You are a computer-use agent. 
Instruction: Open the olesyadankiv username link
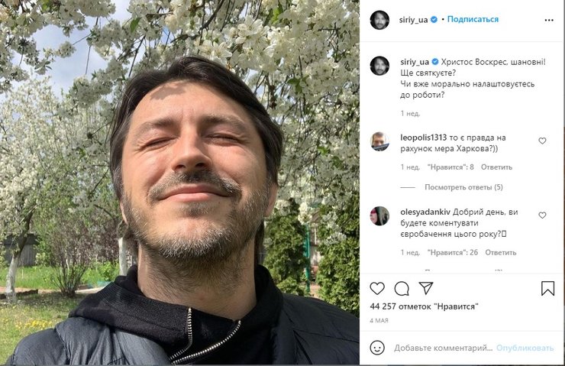(x=425, y=212)
